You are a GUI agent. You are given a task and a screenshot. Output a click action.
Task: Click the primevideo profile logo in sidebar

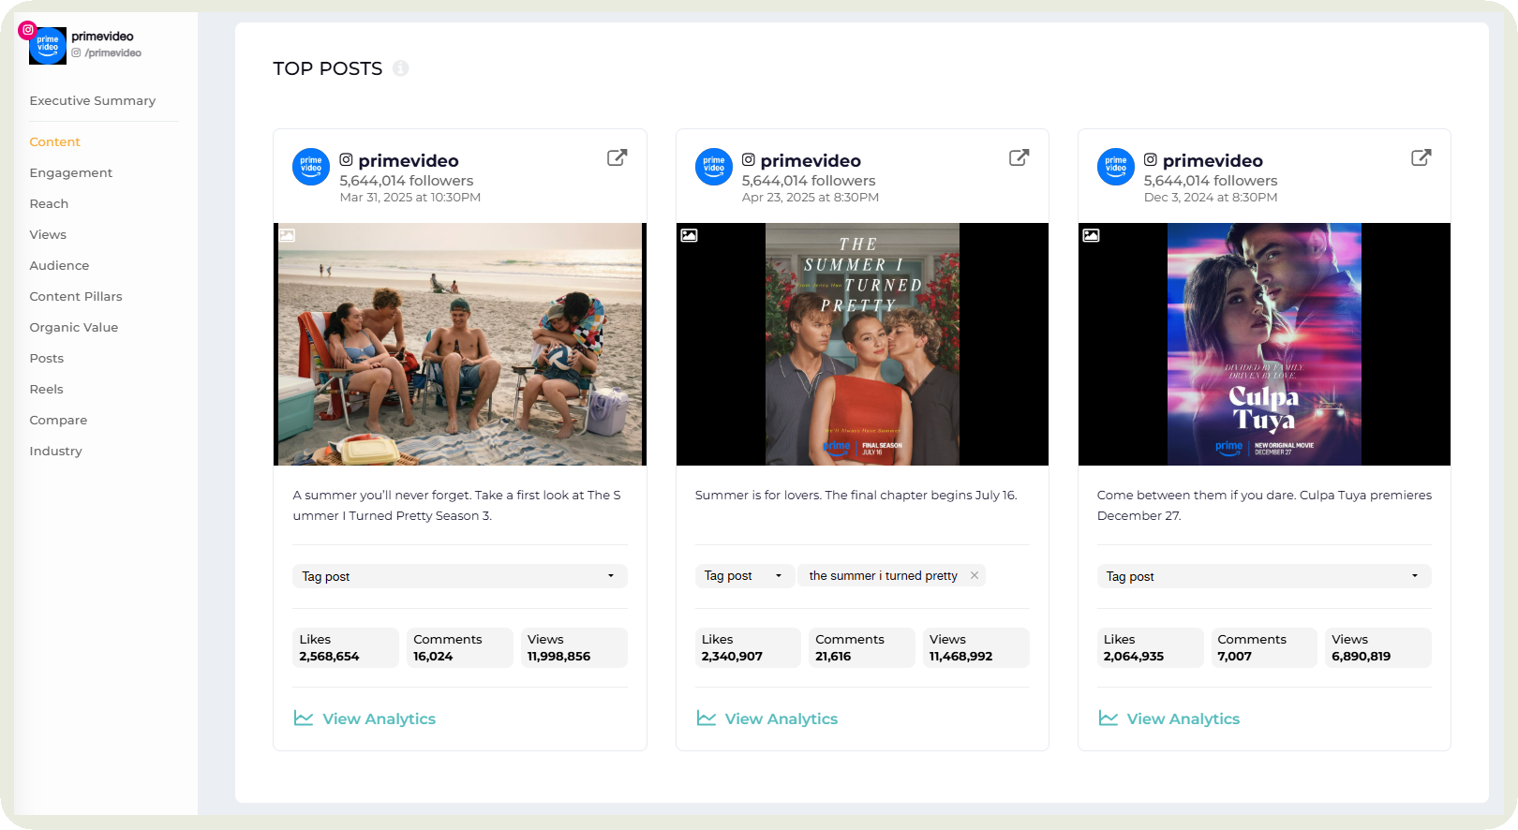point(47,45)
